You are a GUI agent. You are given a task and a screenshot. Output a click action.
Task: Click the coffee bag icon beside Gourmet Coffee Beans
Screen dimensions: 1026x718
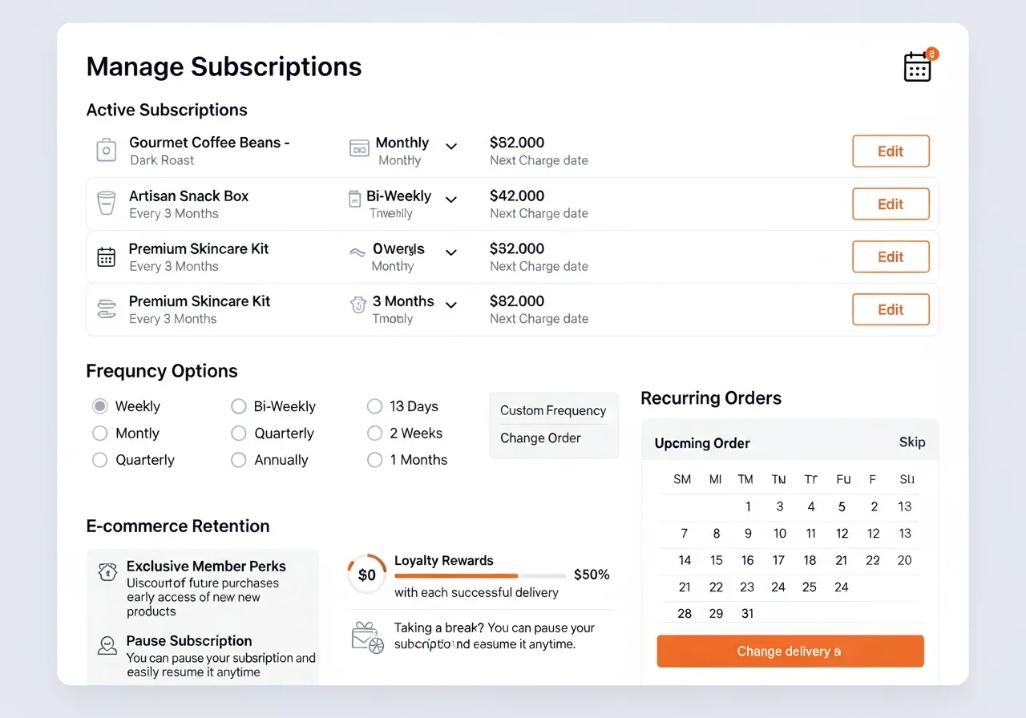pyautogui.click(x=106, y=151)
